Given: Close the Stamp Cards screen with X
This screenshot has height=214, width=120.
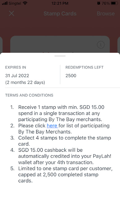Looking at the screenshot, I should pyautogui.click(x=11, y=14).
